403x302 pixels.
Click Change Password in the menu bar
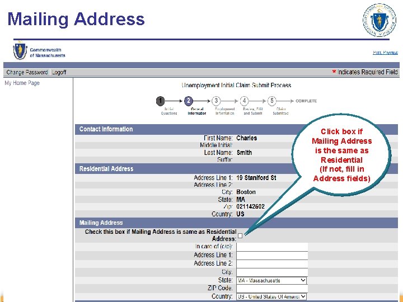(x=27, y=72)
